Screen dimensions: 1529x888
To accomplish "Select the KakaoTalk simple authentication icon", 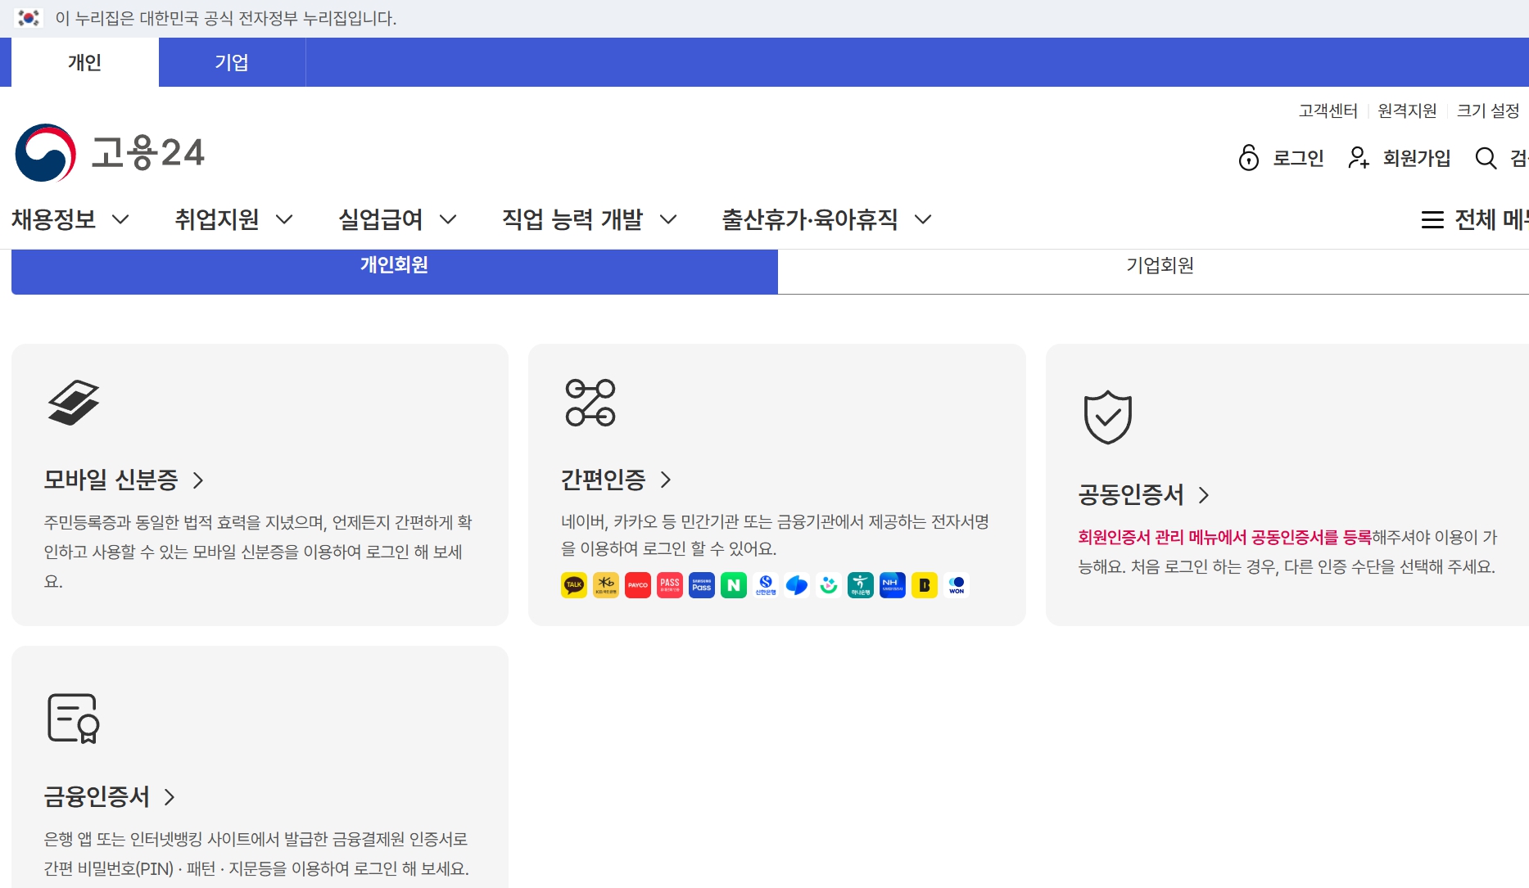I will (574, 585).
